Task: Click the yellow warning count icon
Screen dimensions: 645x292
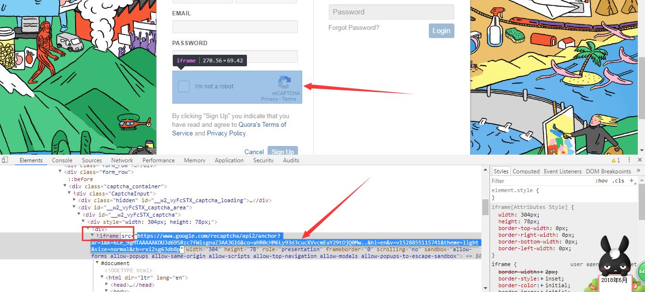Action: click(x=616, y=160)
